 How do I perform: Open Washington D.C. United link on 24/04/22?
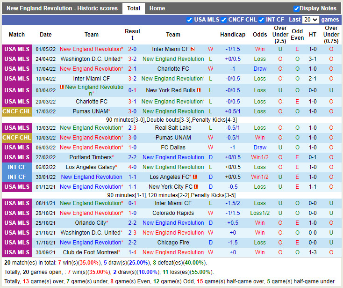point(90,59)
